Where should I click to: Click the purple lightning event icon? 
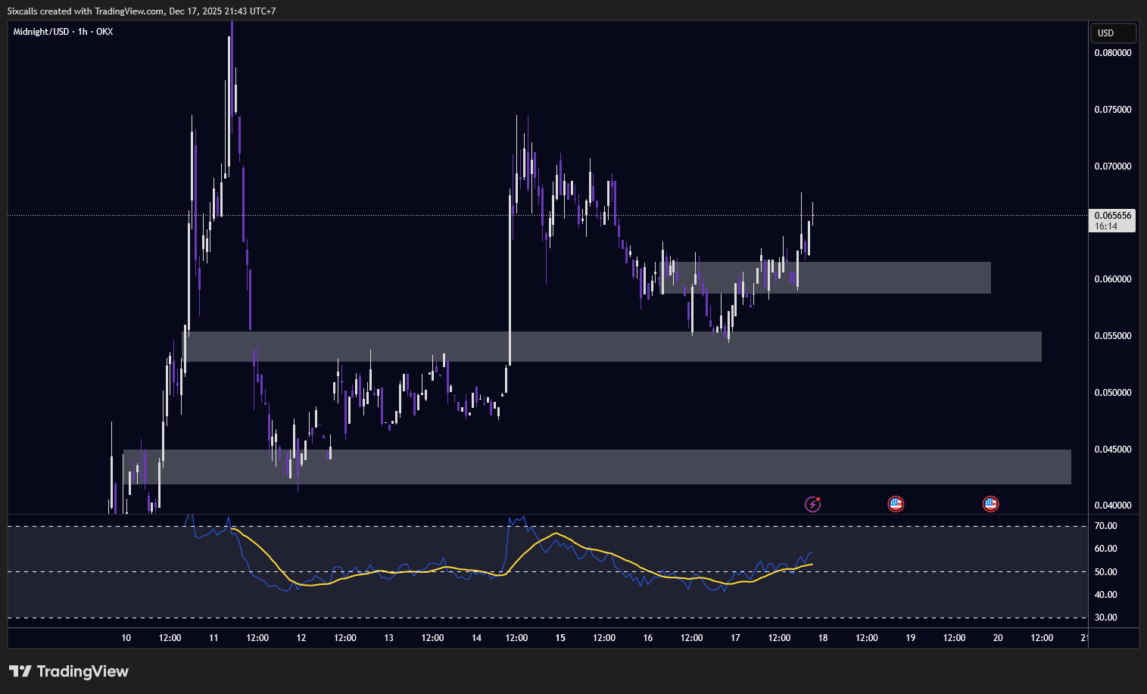tap(812, 504)
